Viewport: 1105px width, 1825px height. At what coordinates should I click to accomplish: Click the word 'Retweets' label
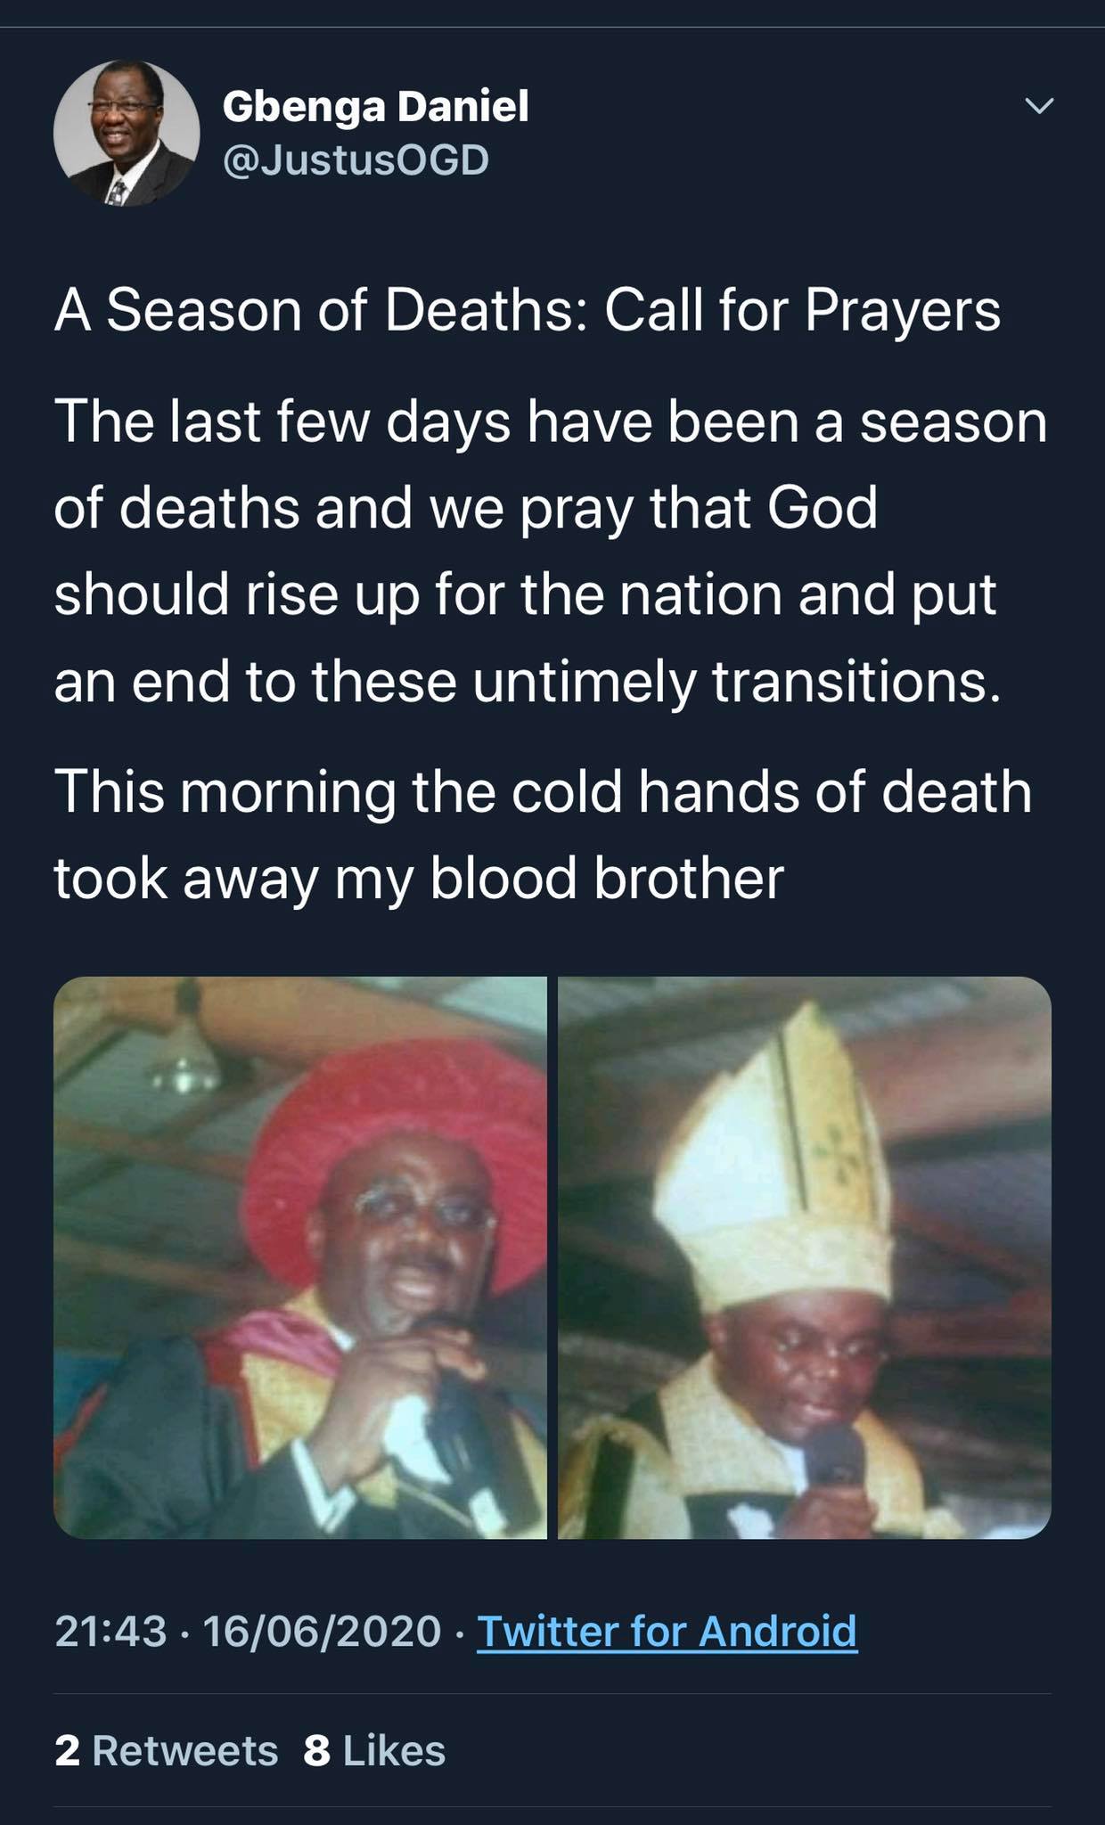pos(185,1750)
